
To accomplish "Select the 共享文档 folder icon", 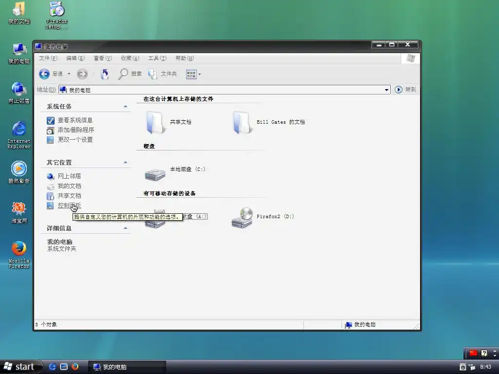I will point(155,122).
